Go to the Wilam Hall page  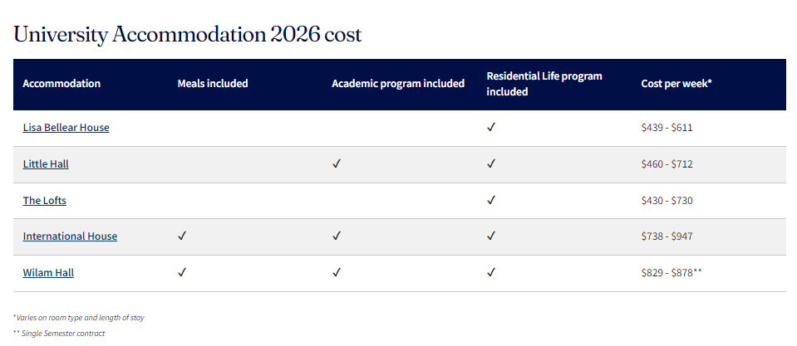48,273
